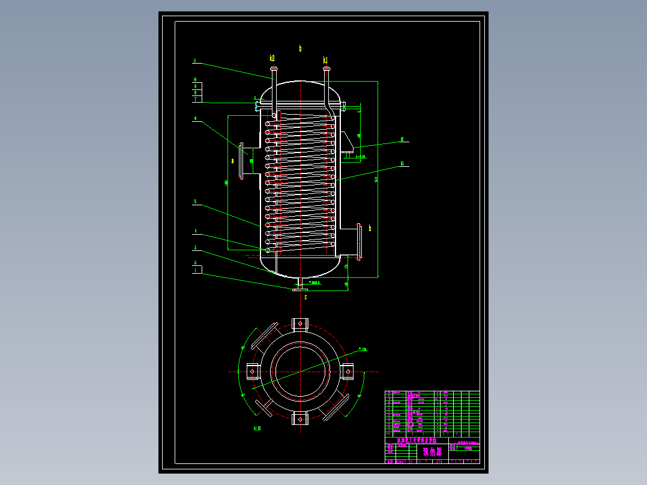Viewport: 647px width, 485px height.
Task: Click the k1 nozzle label
Action: [325, 60]
